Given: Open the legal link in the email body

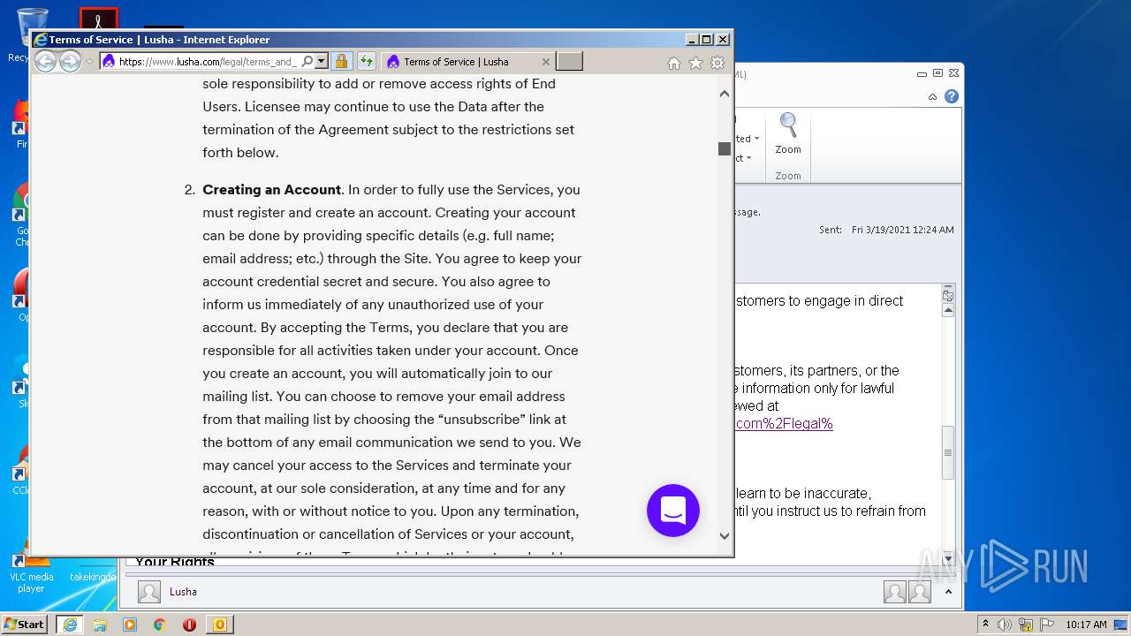Looking at the screenshot, I should pos(785,423).
